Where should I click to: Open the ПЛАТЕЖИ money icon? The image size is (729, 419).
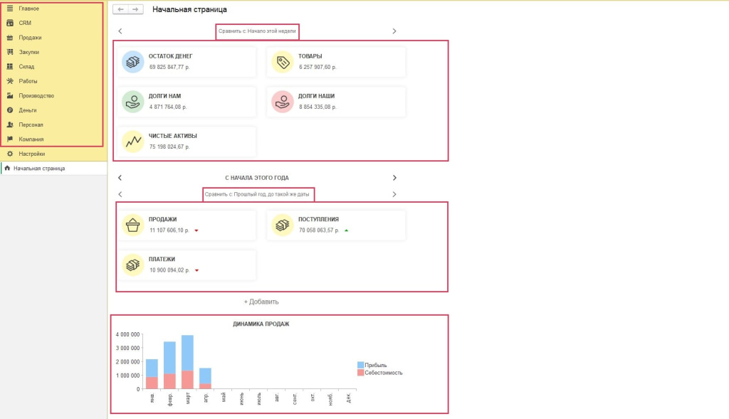click(x=132, y=265)
